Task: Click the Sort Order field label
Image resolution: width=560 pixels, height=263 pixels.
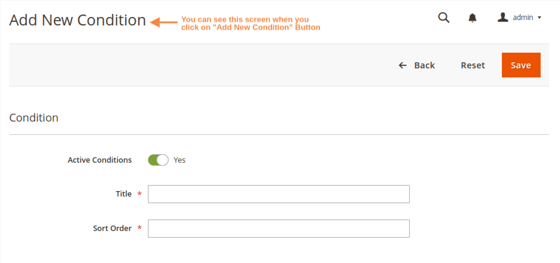Action: pos(112,229)
